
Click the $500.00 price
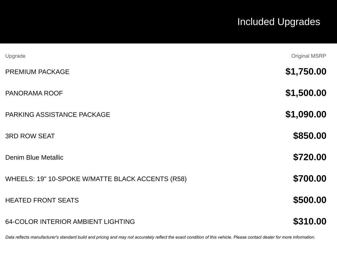(310, 200)
